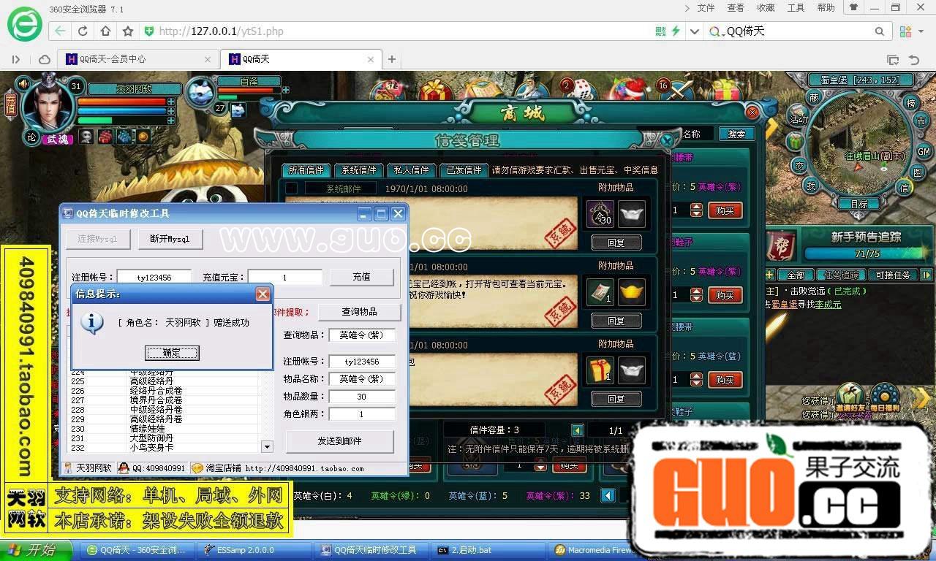Click the 物品数量 field showing 30
The height and width of the screenshot is (561, 936).
[362, 397]
